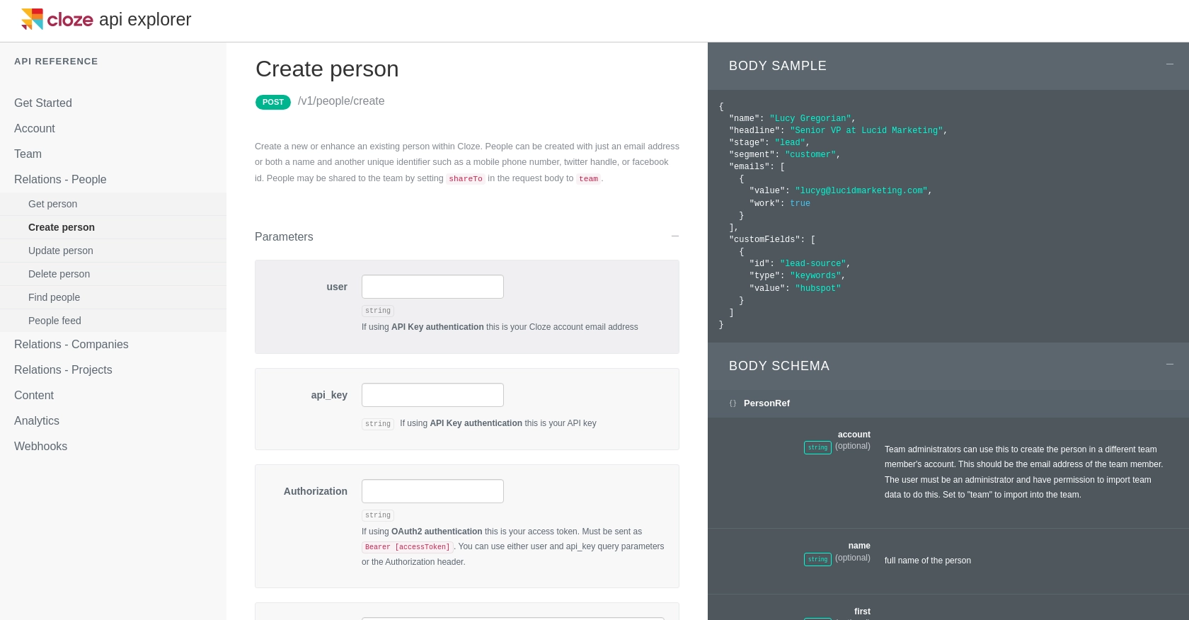Open the Content section
Screen dimensions: 1189x620
[34, 395]
